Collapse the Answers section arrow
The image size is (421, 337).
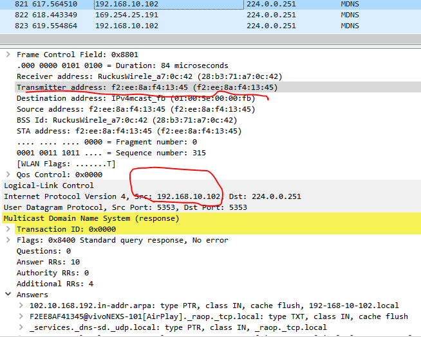click(x=8, y=294)
